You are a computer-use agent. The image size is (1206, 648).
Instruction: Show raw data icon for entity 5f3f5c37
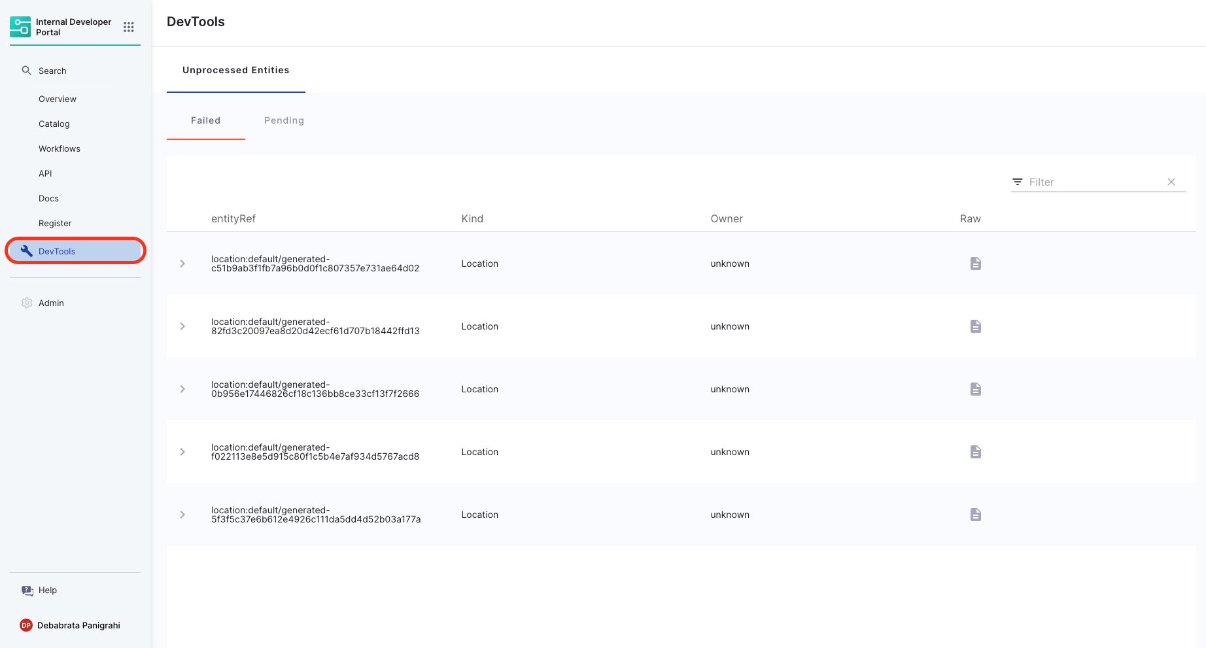tap(975, 515)
